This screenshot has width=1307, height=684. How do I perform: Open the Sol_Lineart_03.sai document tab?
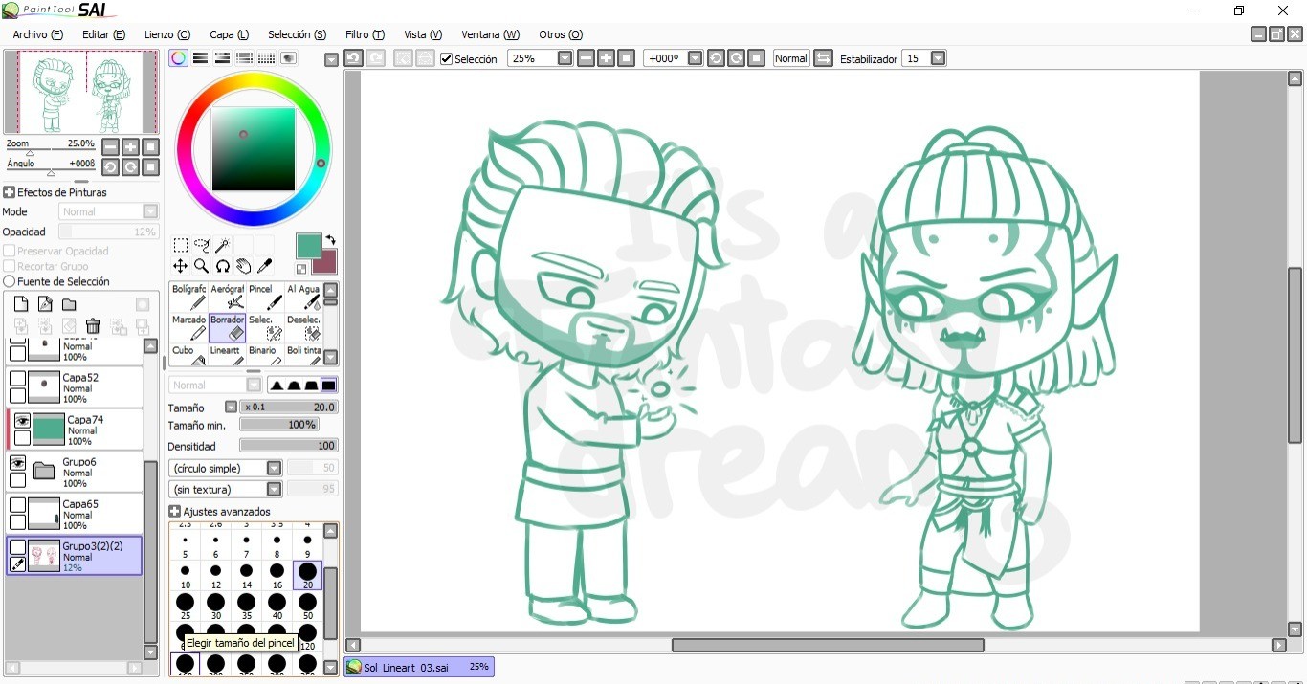point(418,667)
